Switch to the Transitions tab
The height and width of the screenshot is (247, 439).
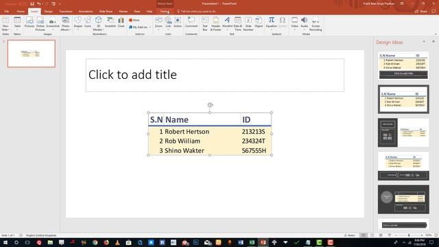(x=66, y=12)
